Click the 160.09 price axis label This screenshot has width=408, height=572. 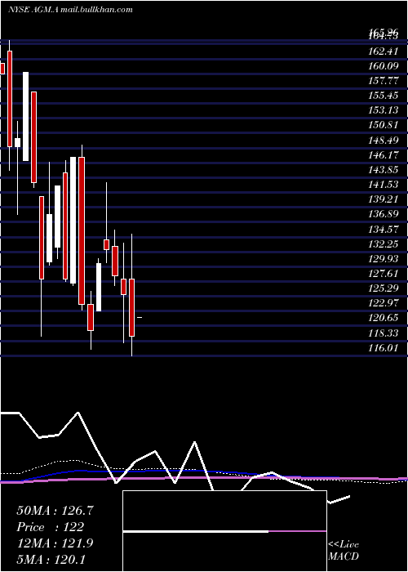tap(384, 66)
